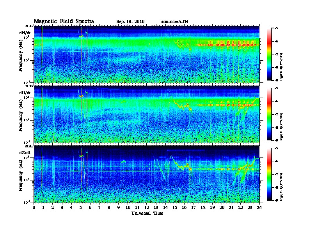The height and width of the screenshot is (238, 309).
Task: Click hour 6 on time axis
Action: (x=91, y=208)
